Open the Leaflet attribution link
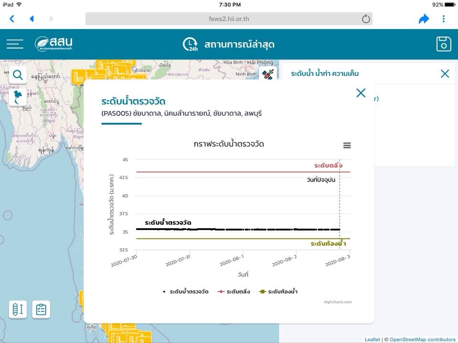The height and width of the screenshot is (343, 458). [372, 339]
